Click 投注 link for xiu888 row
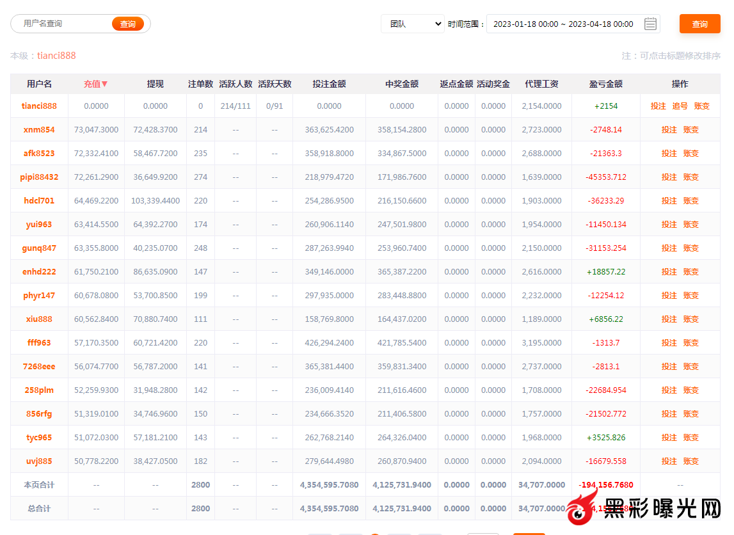 (x=669, y=319)
